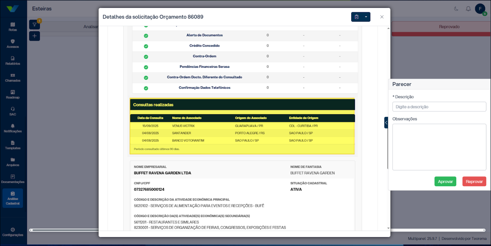
Task: Go to Relatórios in sidebar
Action: coord(13,60)
